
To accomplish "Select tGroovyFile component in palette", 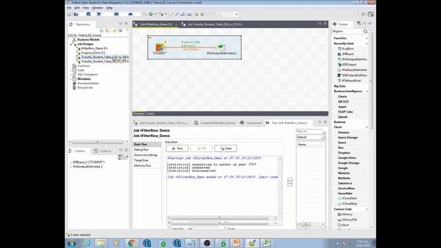I will tap(347, 220).
